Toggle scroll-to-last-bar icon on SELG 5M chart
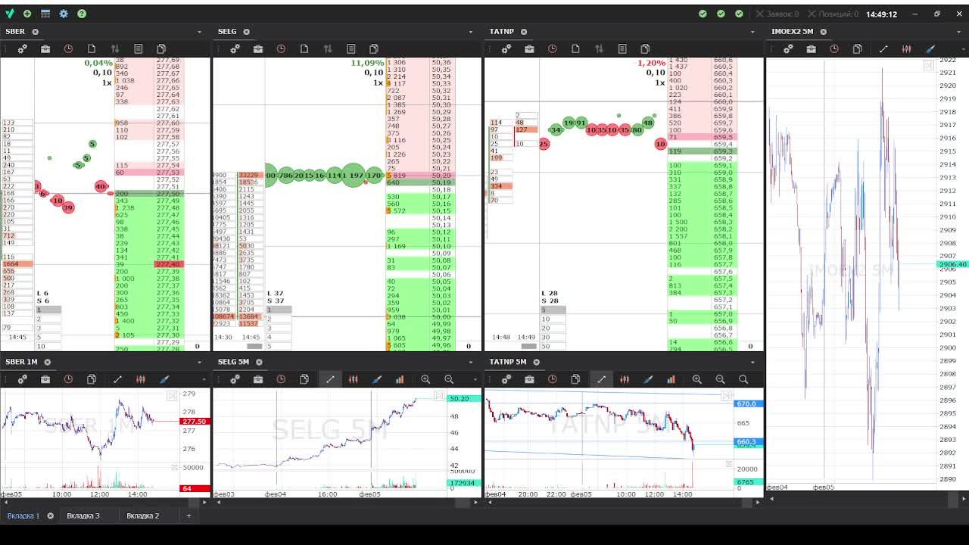The height and width of the screenshot is (545, 969). click(x=439, y=396)
